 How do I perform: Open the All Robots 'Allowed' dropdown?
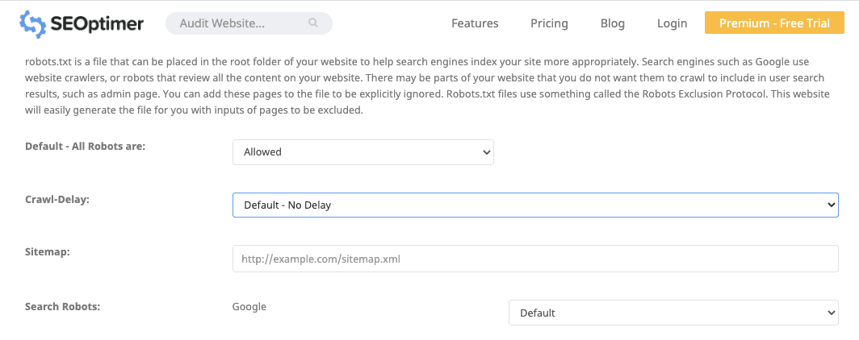click(x=362, y=151)
